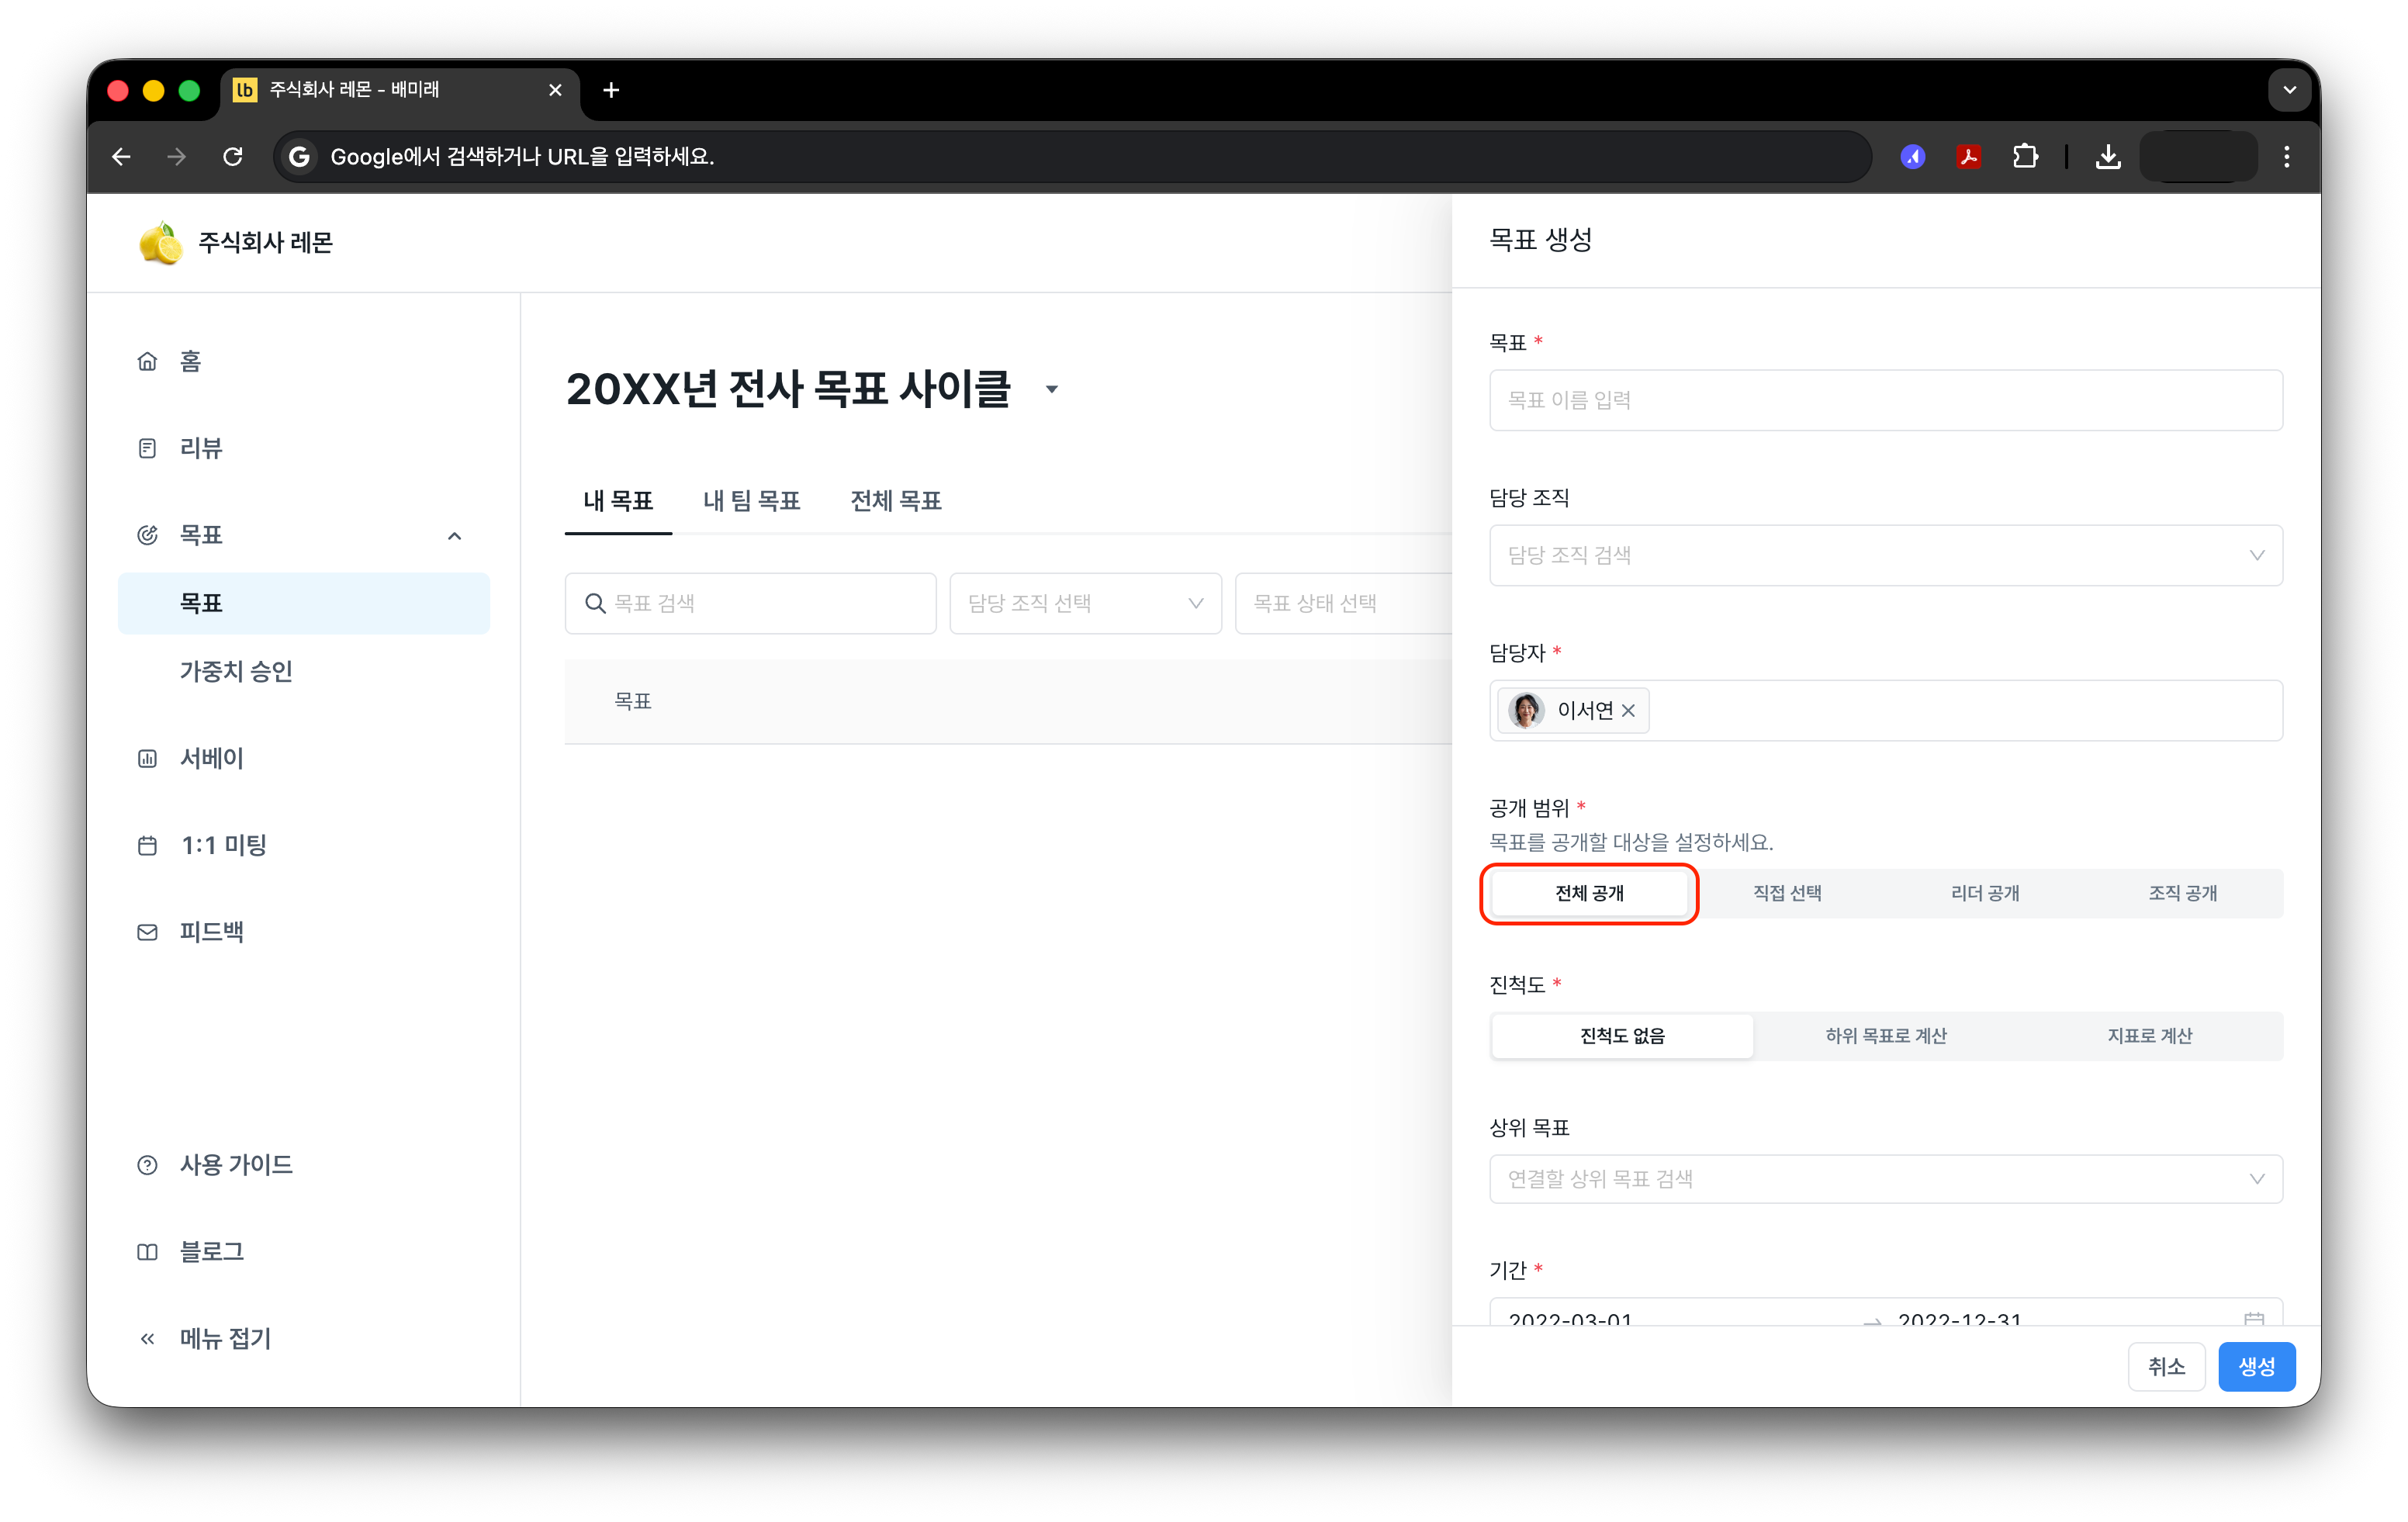The width and height of the screenshot is (2408, 1522).
Task: Select 리더 공개 visibility option
Action: (x=1985, y=893)
